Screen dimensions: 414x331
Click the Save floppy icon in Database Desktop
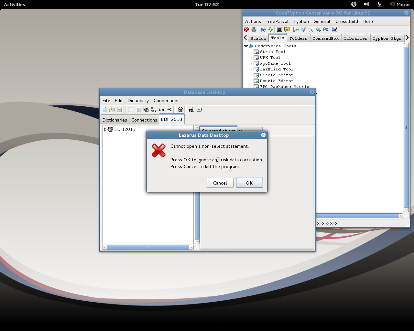(x=120, y=110)
